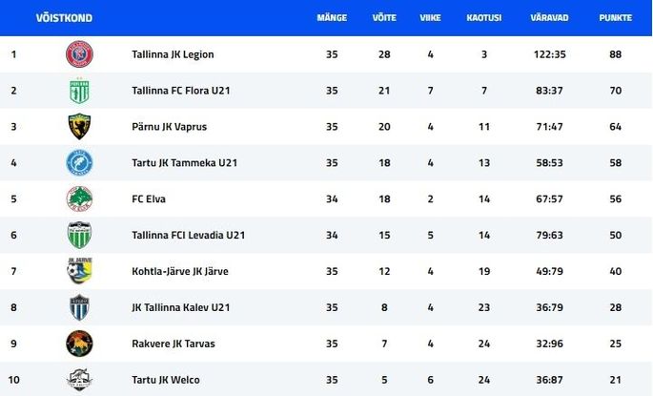
Task: Select the Rakvere JK Tarvas emblem
Action: point(79,344)
